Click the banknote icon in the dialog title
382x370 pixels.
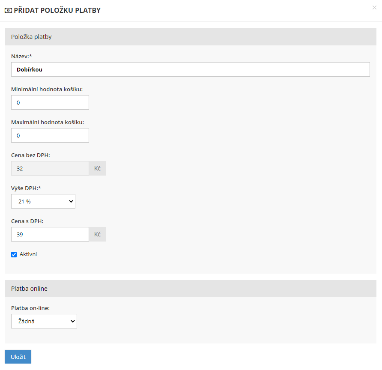click(x=8, y=10)
